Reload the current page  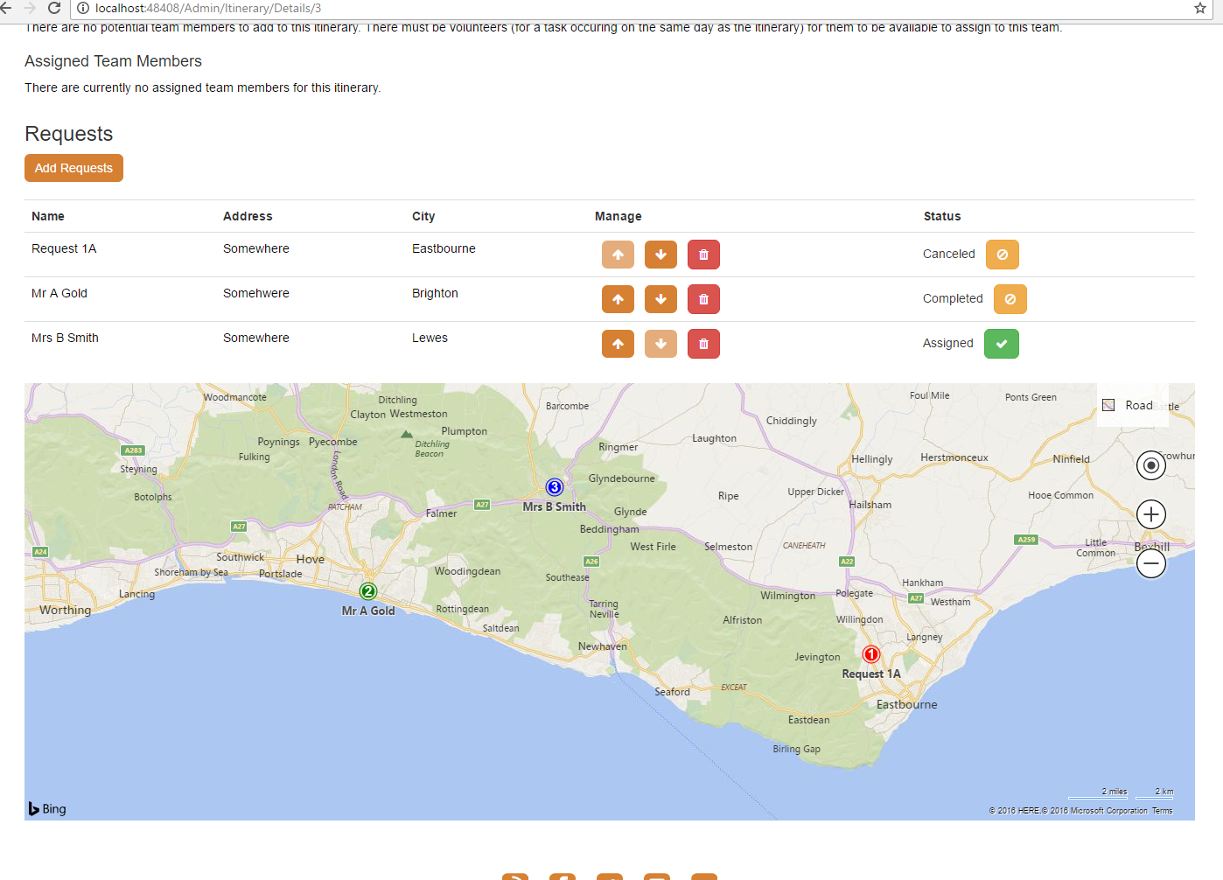[54, 9]
